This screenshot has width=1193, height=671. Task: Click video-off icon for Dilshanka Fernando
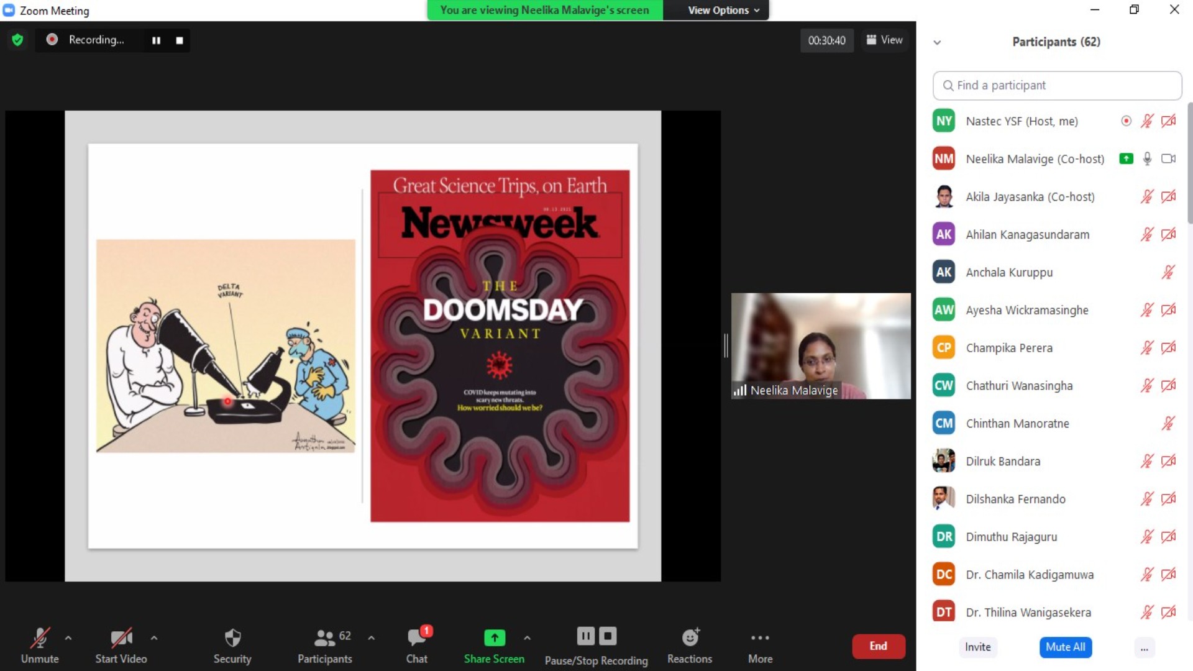[1168, 499]
